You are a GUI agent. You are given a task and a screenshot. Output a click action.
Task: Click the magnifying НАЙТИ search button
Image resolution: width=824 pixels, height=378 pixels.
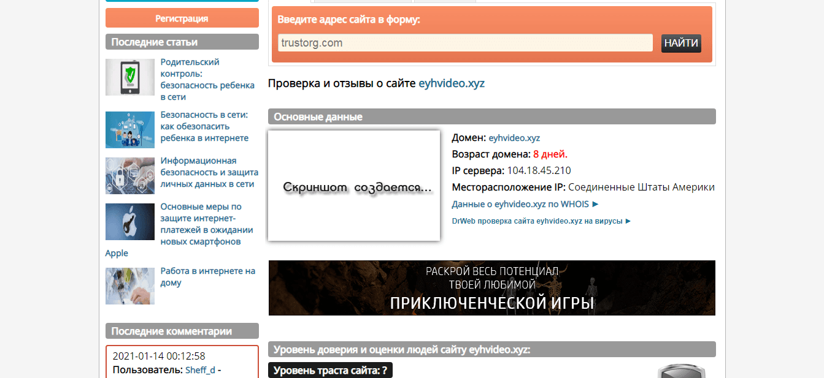(681, 43)
